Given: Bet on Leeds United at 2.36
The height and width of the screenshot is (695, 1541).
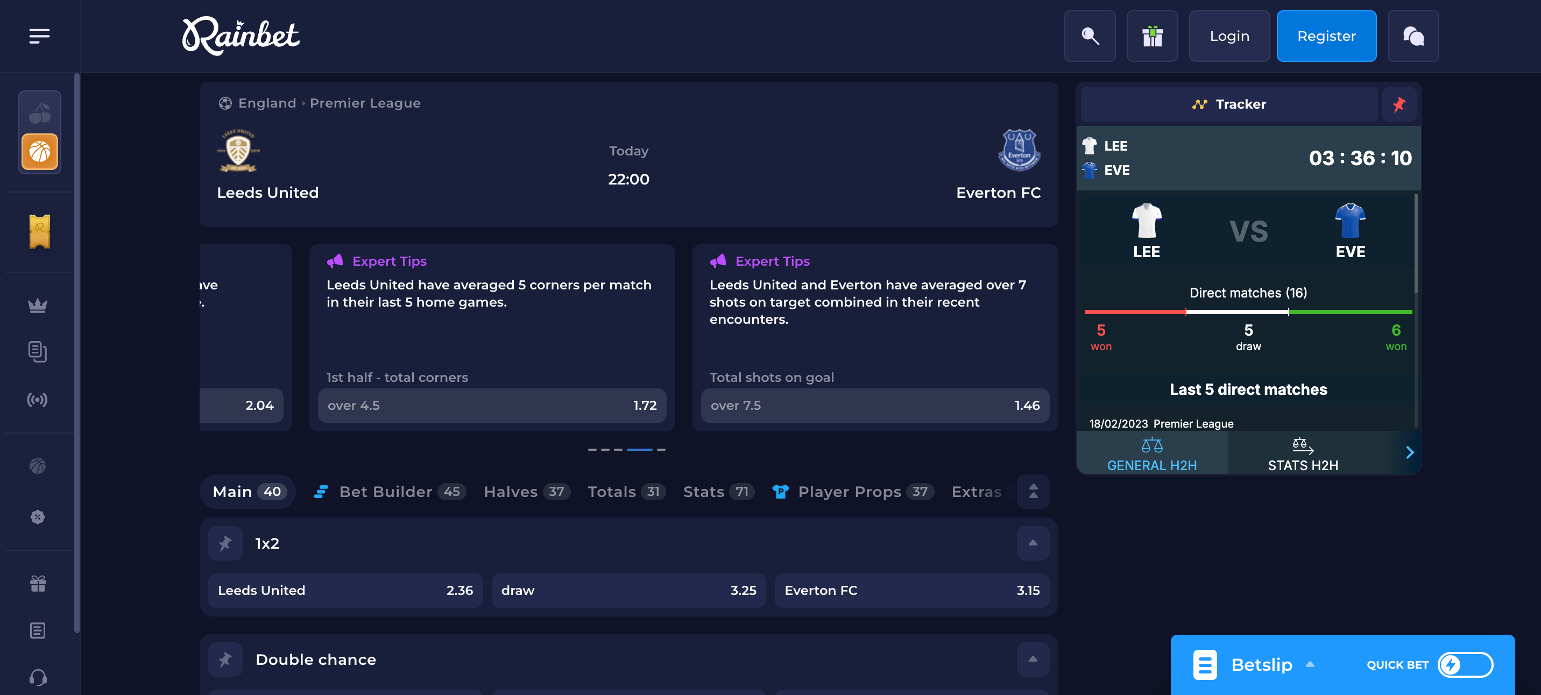Looking at the screenshot, I should click(345, 590).
